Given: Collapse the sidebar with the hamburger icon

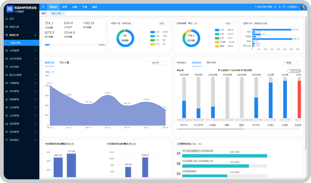Looking at the screenshot, I should coord(43,7).
